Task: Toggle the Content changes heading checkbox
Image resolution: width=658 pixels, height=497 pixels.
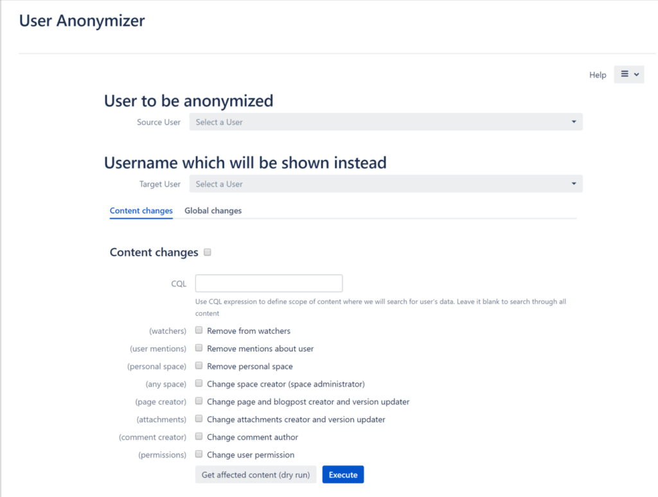Action: 208,252
